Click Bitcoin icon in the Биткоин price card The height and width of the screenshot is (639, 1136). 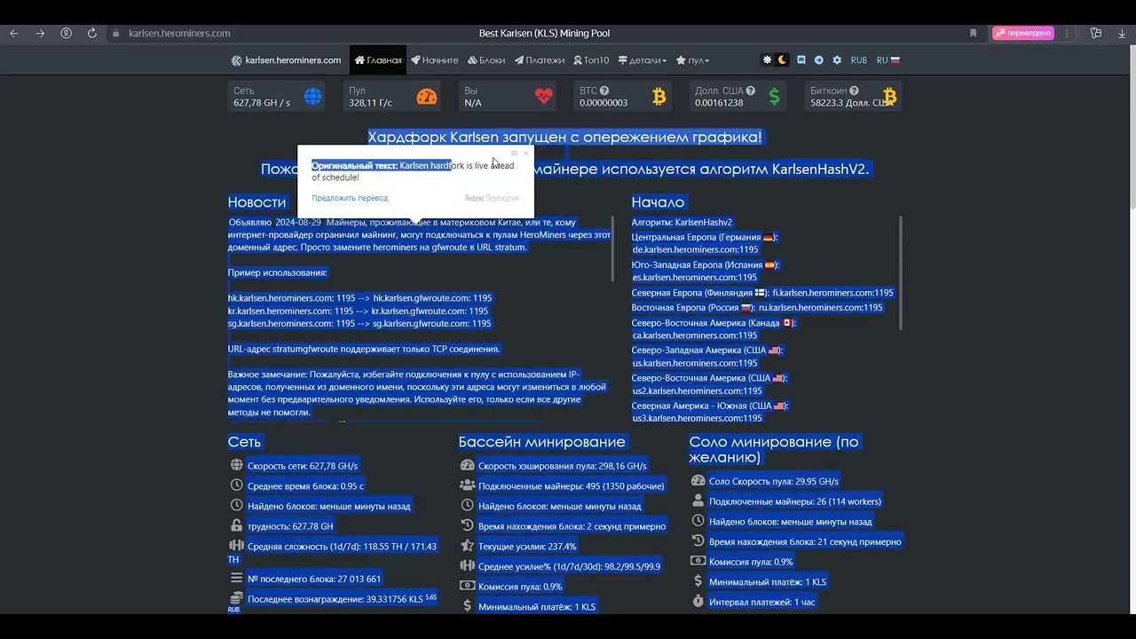click(889, 97)
